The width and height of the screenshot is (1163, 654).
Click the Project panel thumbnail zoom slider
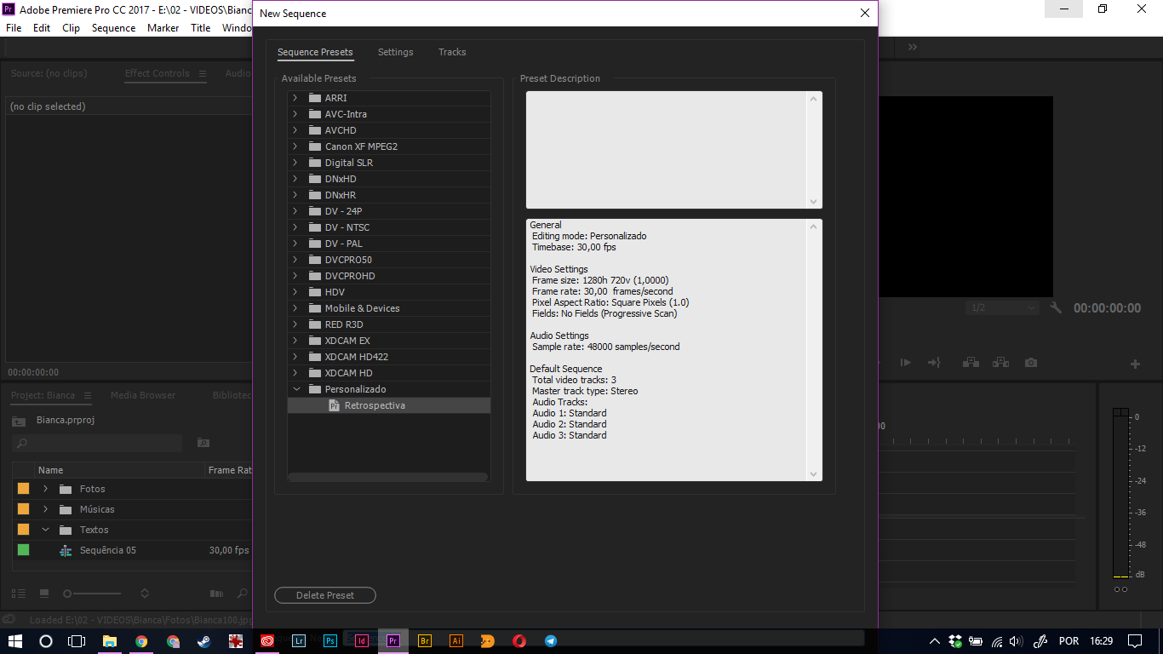point(92,594)
